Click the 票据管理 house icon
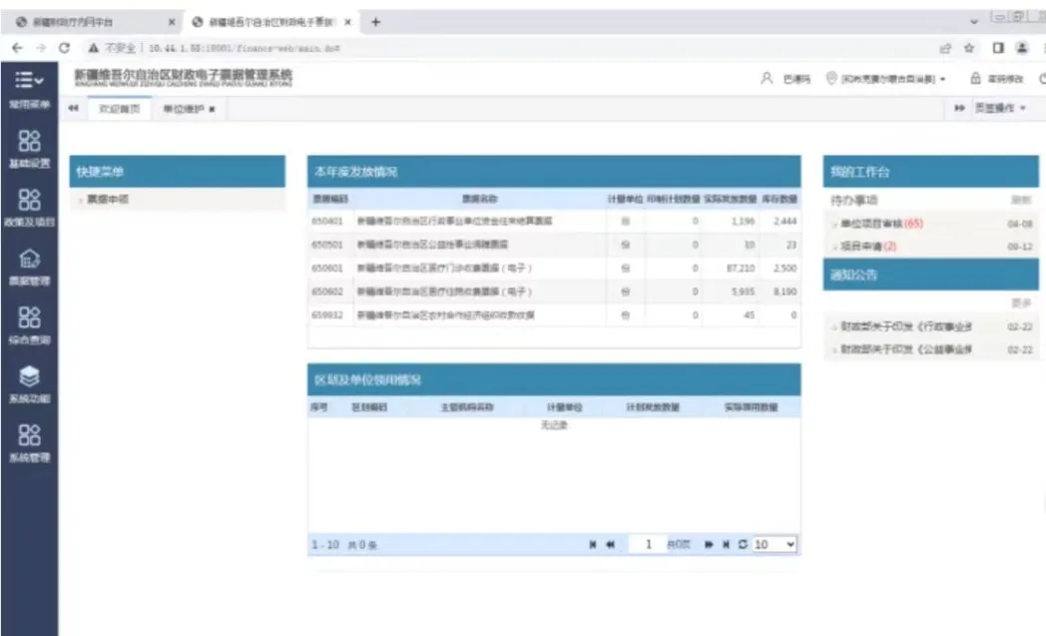This screenshot has width=1046, height=636. [28, 260]
